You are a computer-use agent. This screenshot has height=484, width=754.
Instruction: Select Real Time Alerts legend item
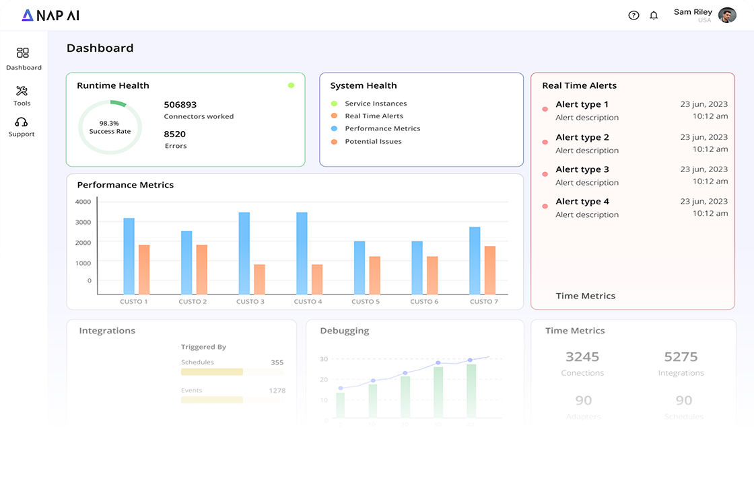(374, 116)
